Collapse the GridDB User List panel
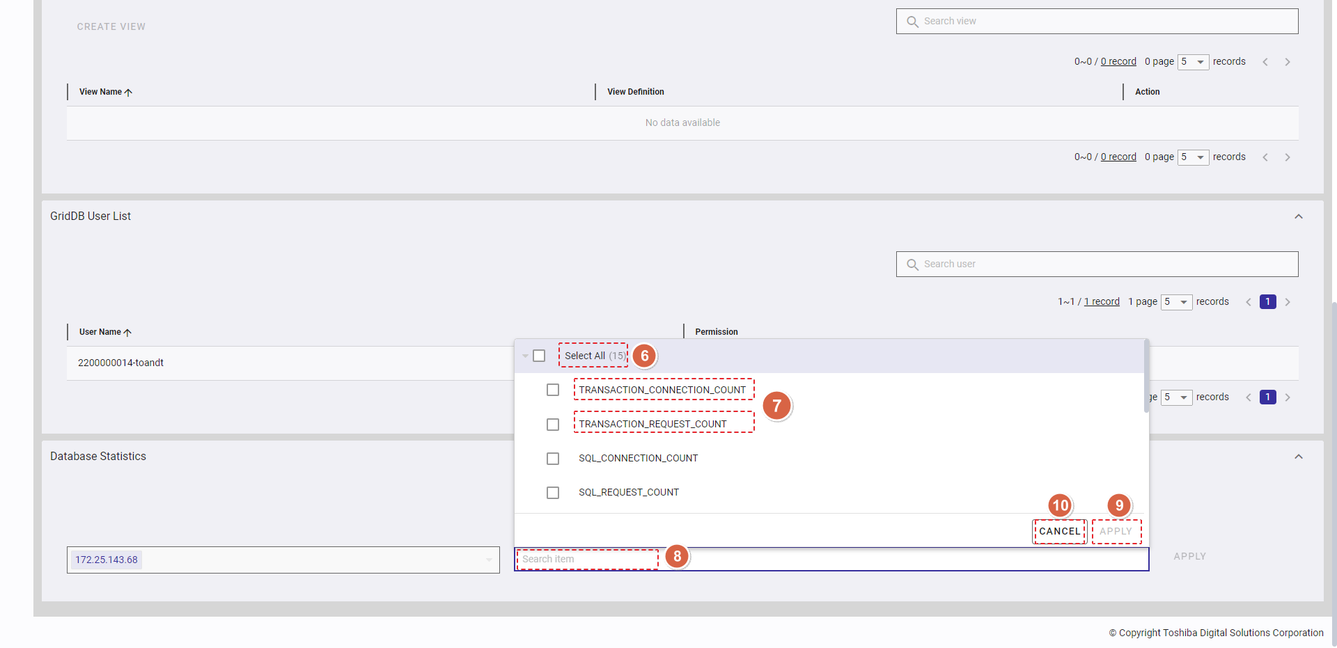Viewport: 1337px width, 648px height. pos(1299,216)
